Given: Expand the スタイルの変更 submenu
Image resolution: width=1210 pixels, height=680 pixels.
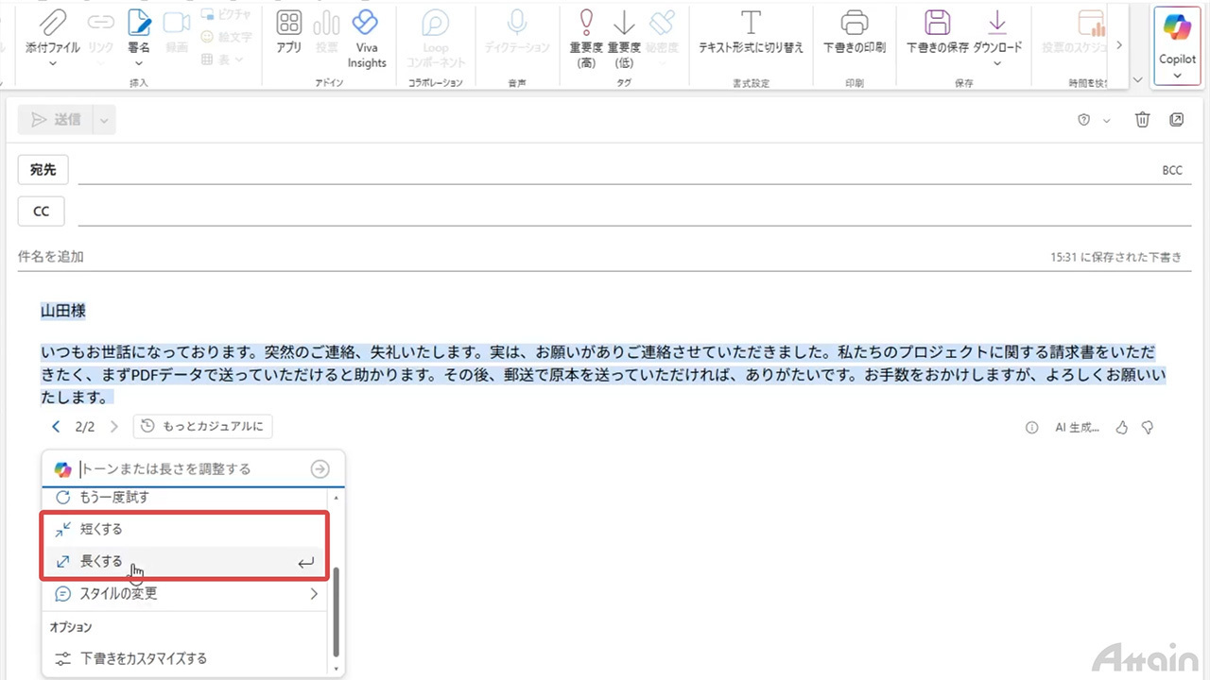Looking at the screenshot, I should click(x=314, y=594).
